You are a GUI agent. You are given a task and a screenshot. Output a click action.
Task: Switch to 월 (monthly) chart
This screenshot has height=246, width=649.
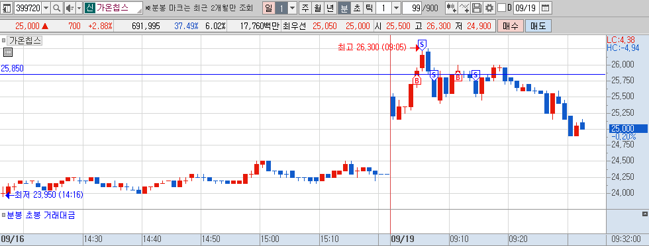coord(318,7)
